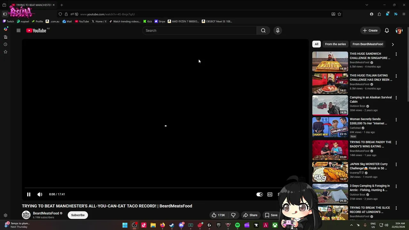Open options for Paddy The Baddy video
This screenshot has height=230, width=409.
click(396, 142)
